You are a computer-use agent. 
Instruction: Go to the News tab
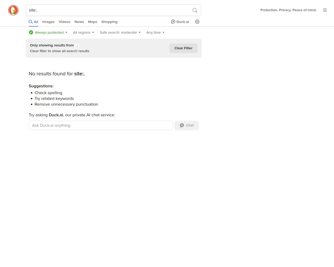coord(79,22)
